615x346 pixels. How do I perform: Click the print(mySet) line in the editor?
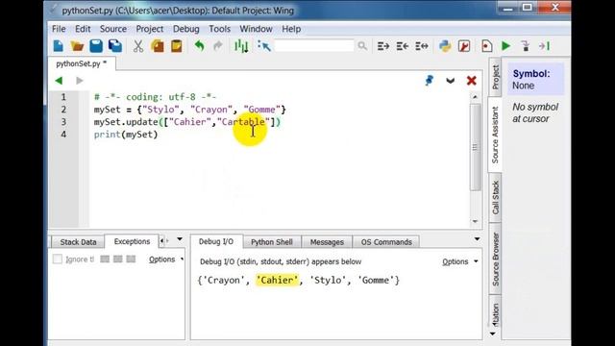click(x=126, y=135)
